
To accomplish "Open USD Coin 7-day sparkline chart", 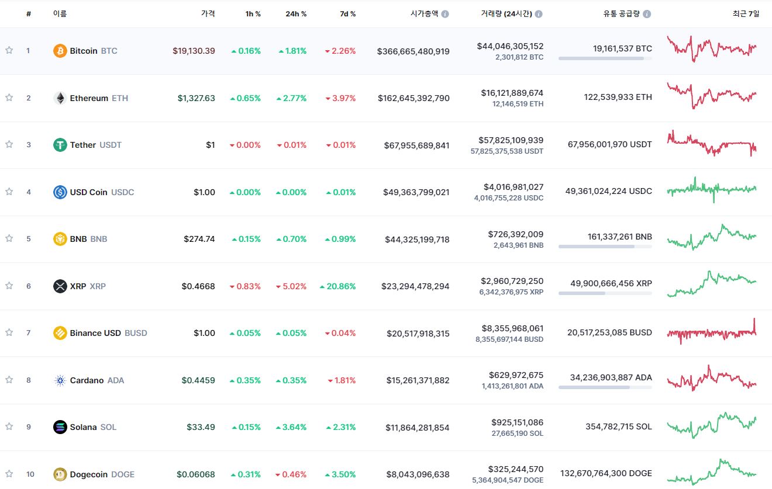I will point(712,189).
